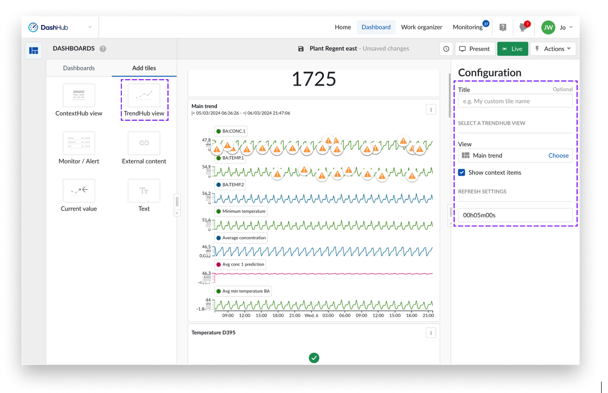Expand the workspace dropdown beside DashHub logo
The image size is (608, 393).
(x=89, y=27)
